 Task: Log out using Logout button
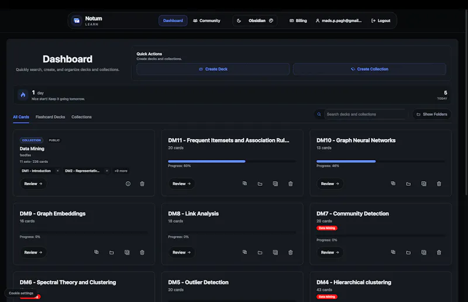coord(381,20)
